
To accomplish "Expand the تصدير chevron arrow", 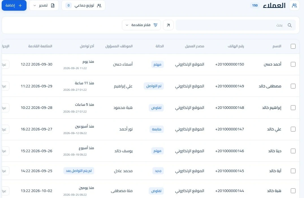I will pyautogui.click(x=35, y=6).
